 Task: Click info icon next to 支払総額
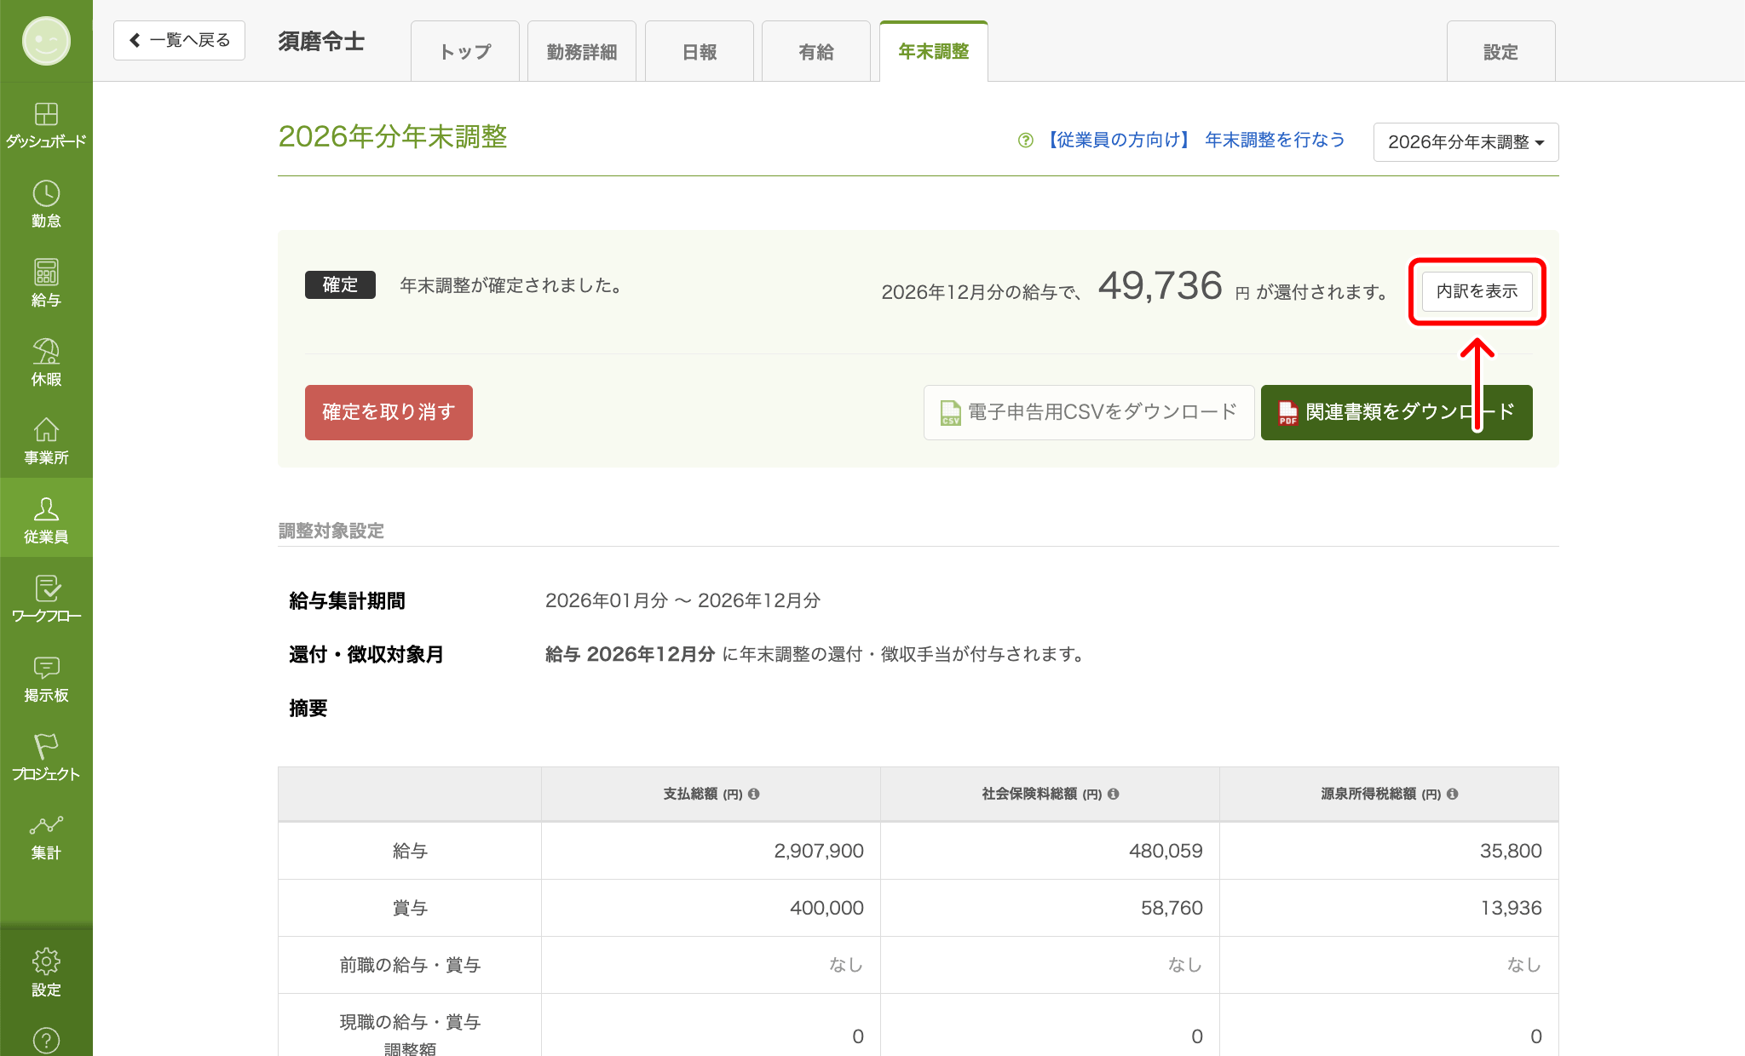pos(753,794)
